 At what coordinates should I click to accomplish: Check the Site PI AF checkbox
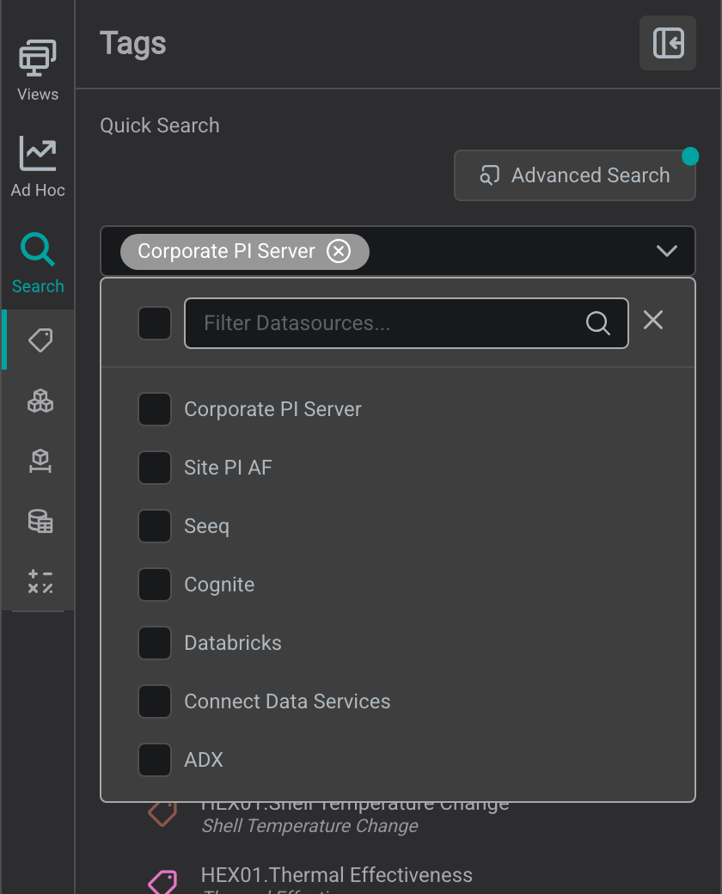pos(155,468)
